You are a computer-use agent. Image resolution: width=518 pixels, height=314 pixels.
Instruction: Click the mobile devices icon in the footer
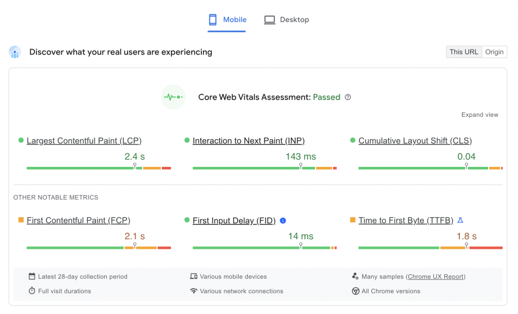click(x=194, y=277)
